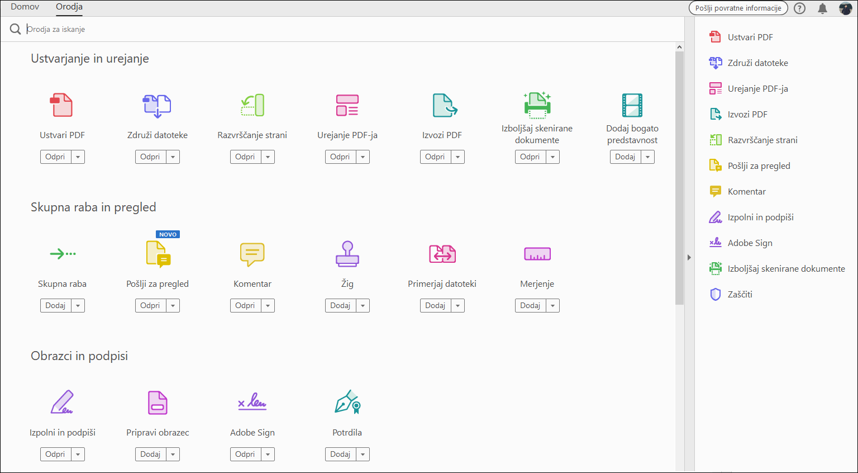Click Odpri button under Ustvari PDF
This screenshot has width=858, height=473.
[56, 157]
